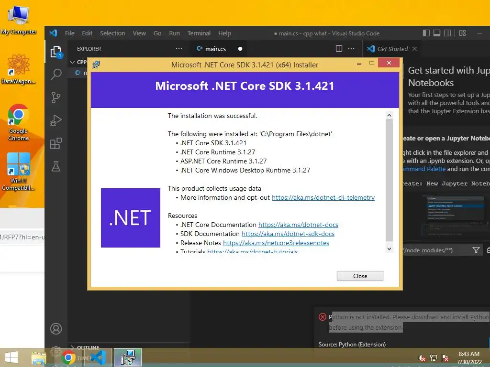Open the Help menu

[x=224, y=33]
